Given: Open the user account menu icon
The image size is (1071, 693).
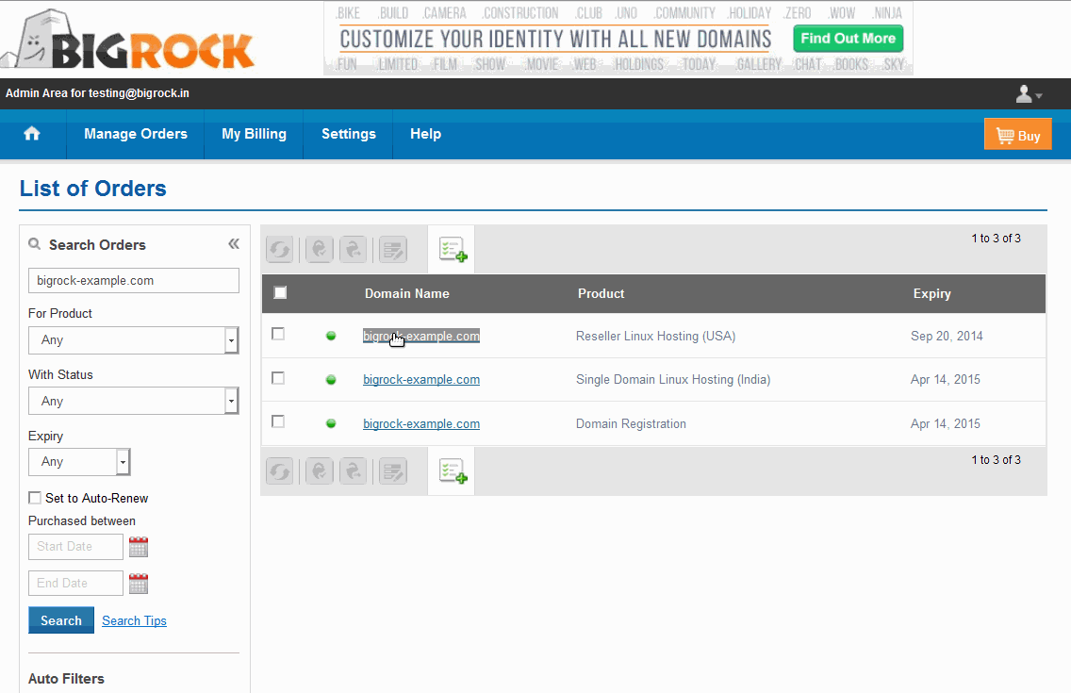Looking at the screenshot, I should [x=1029, y=94].
